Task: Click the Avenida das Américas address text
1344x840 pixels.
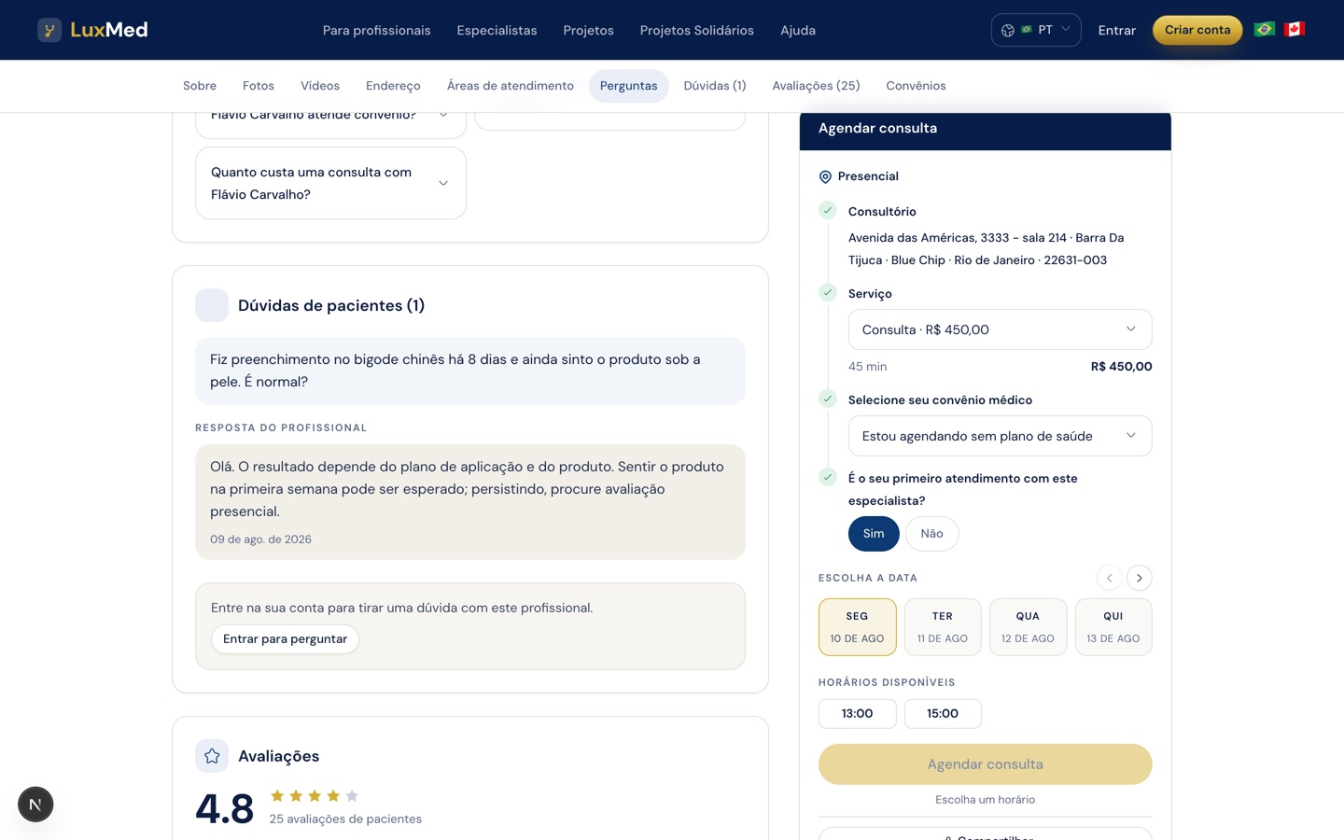Action: click(986, 249)
